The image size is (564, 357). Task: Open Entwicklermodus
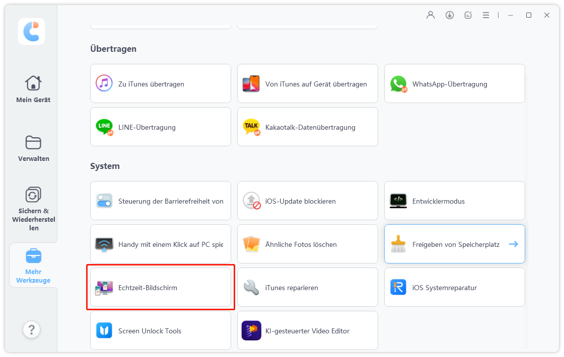[455, 201]
